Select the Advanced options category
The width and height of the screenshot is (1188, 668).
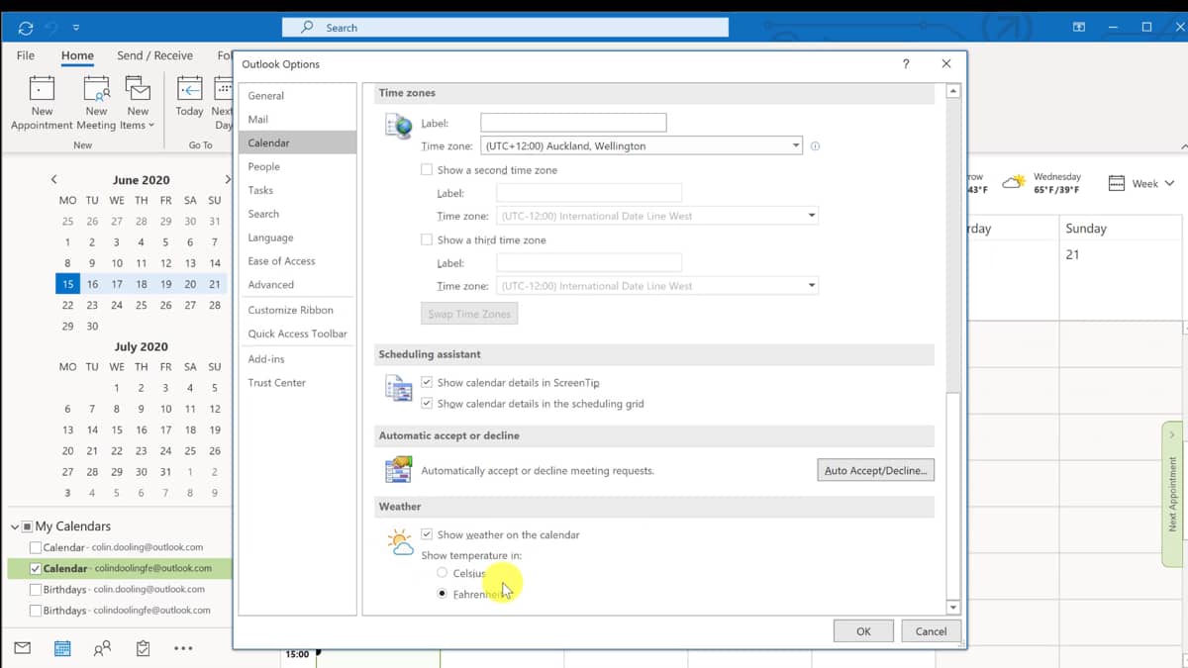(297, 284)
